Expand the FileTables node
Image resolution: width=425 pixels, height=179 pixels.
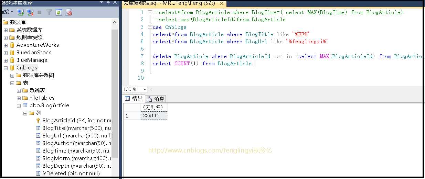(x=19, y=98)
